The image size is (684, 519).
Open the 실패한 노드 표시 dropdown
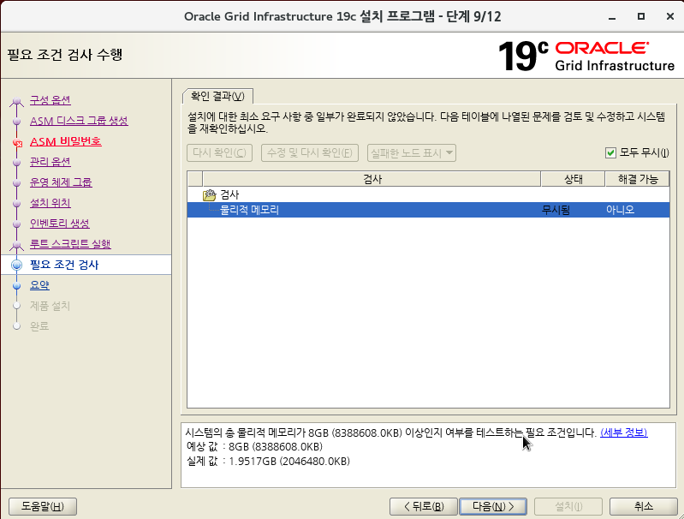coord(412,152)
